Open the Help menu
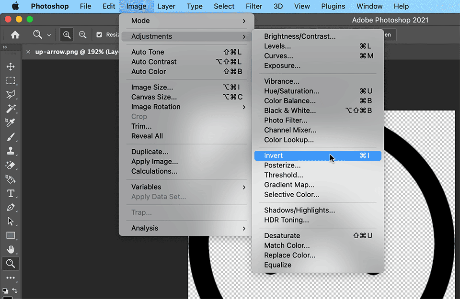 [x=401, y=6]
